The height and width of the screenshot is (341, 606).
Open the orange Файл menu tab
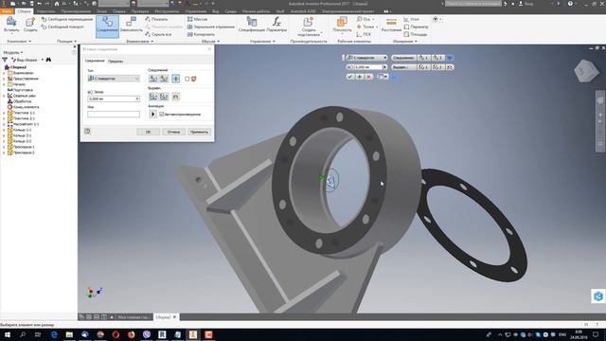coord(7,11)
